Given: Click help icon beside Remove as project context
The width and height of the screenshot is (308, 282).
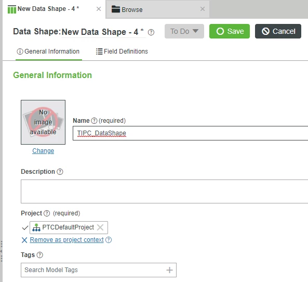Looking at the screenshot, I should 109,240.
